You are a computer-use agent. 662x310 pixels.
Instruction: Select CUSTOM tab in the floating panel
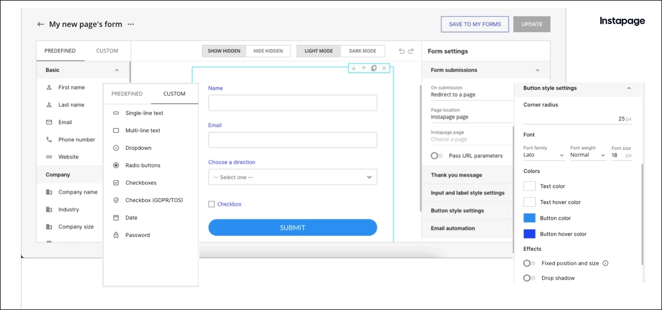175,94
